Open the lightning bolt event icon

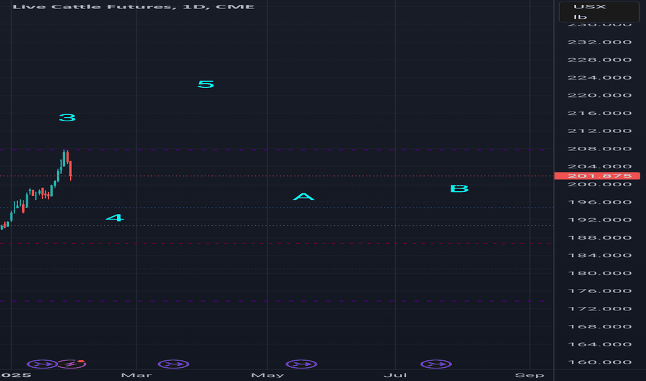tap(71, 364)
